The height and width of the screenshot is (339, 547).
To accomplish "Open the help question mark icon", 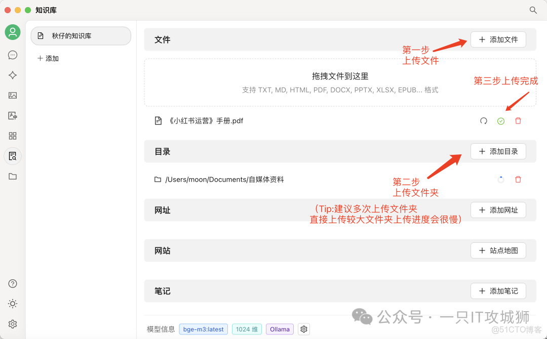I will [12, 283].
